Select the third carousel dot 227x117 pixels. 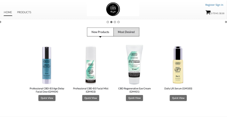[115, 22]
